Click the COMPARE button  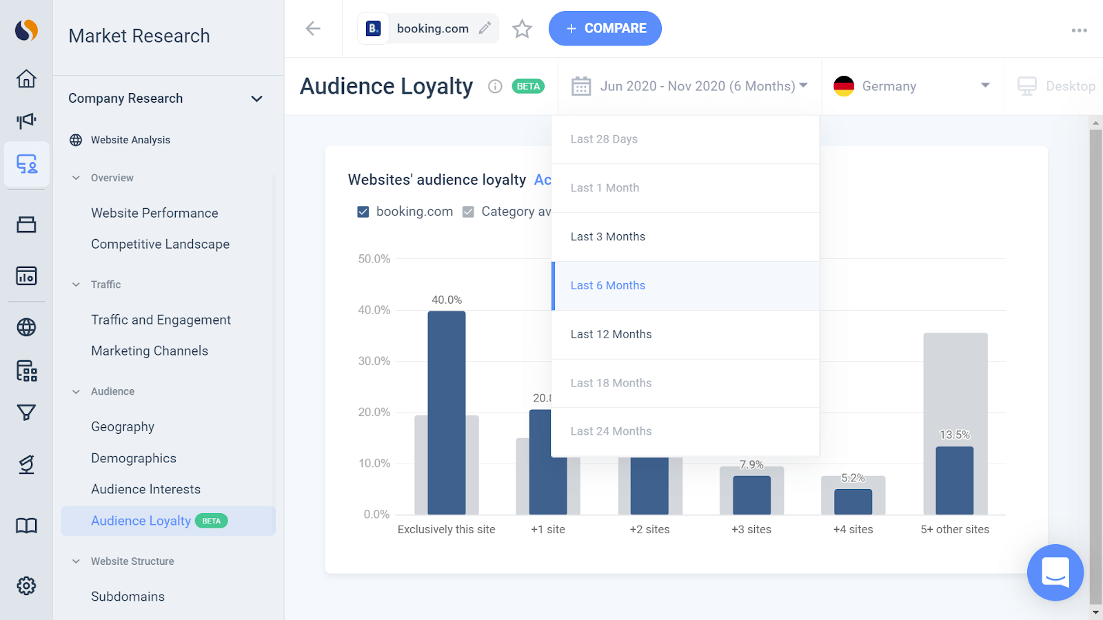(x=605, y=28)
